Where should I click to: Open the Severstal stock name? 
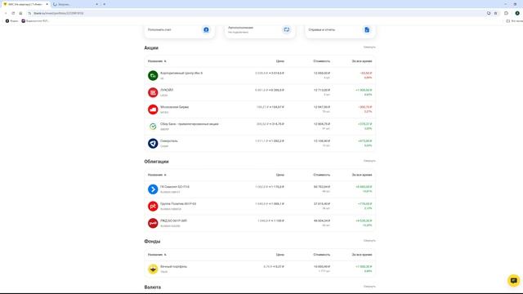(169, 141)
